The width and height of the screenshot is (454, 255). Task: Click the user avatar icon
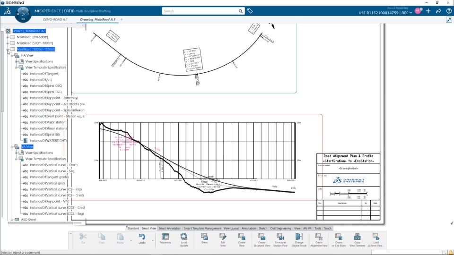click(418, 11)
